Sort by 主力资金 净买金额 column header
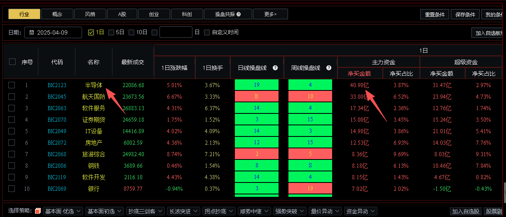 tap(359, 74)
